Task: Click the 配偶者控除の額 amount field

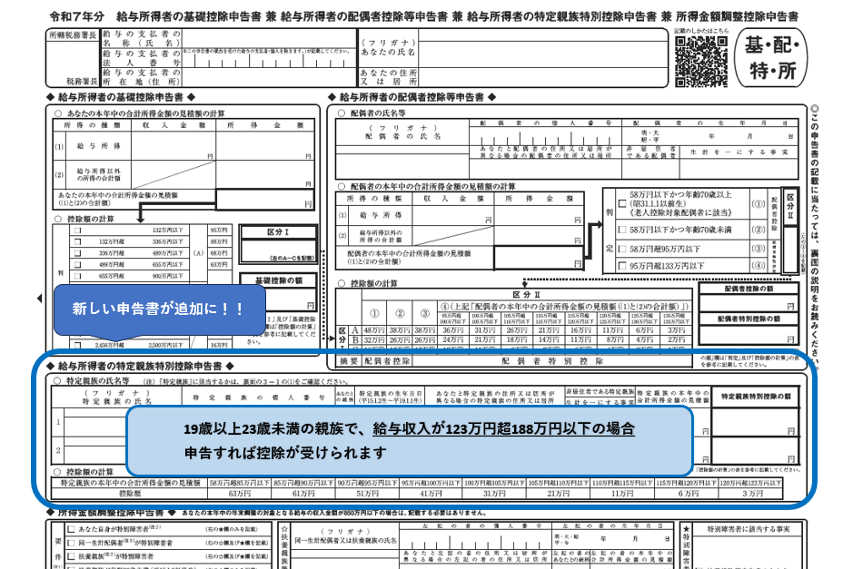Action: (x=749, y=302)
